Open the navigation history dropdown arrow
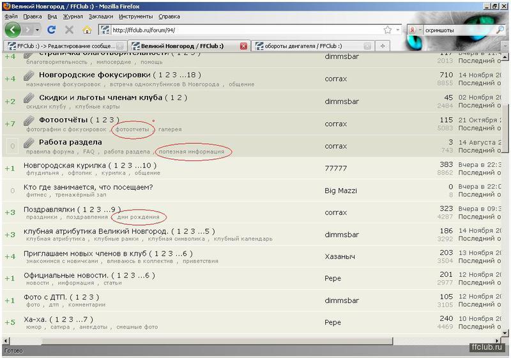 tap(38, 30)
